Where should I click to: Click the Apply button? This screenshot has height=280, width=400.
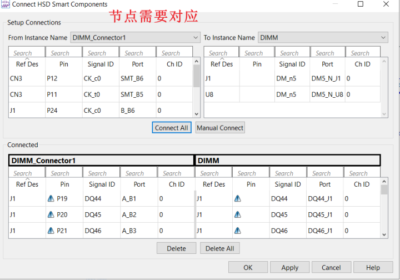pos(290,267)
